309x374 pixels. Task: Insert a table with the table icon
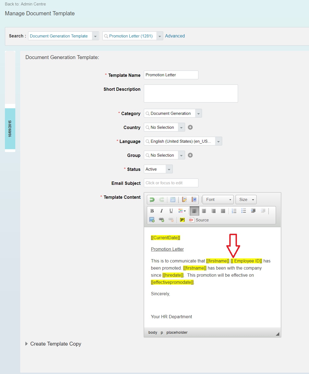point(173,200)
